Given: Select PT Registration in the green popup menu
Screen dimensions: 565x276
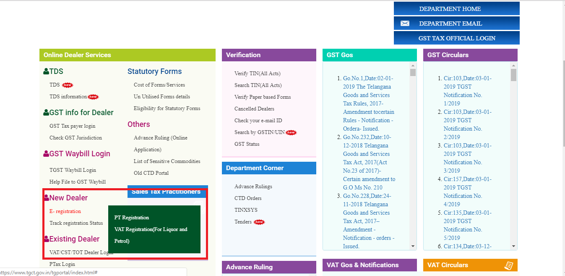Looking at the screenshot, I should click(132, 218).
